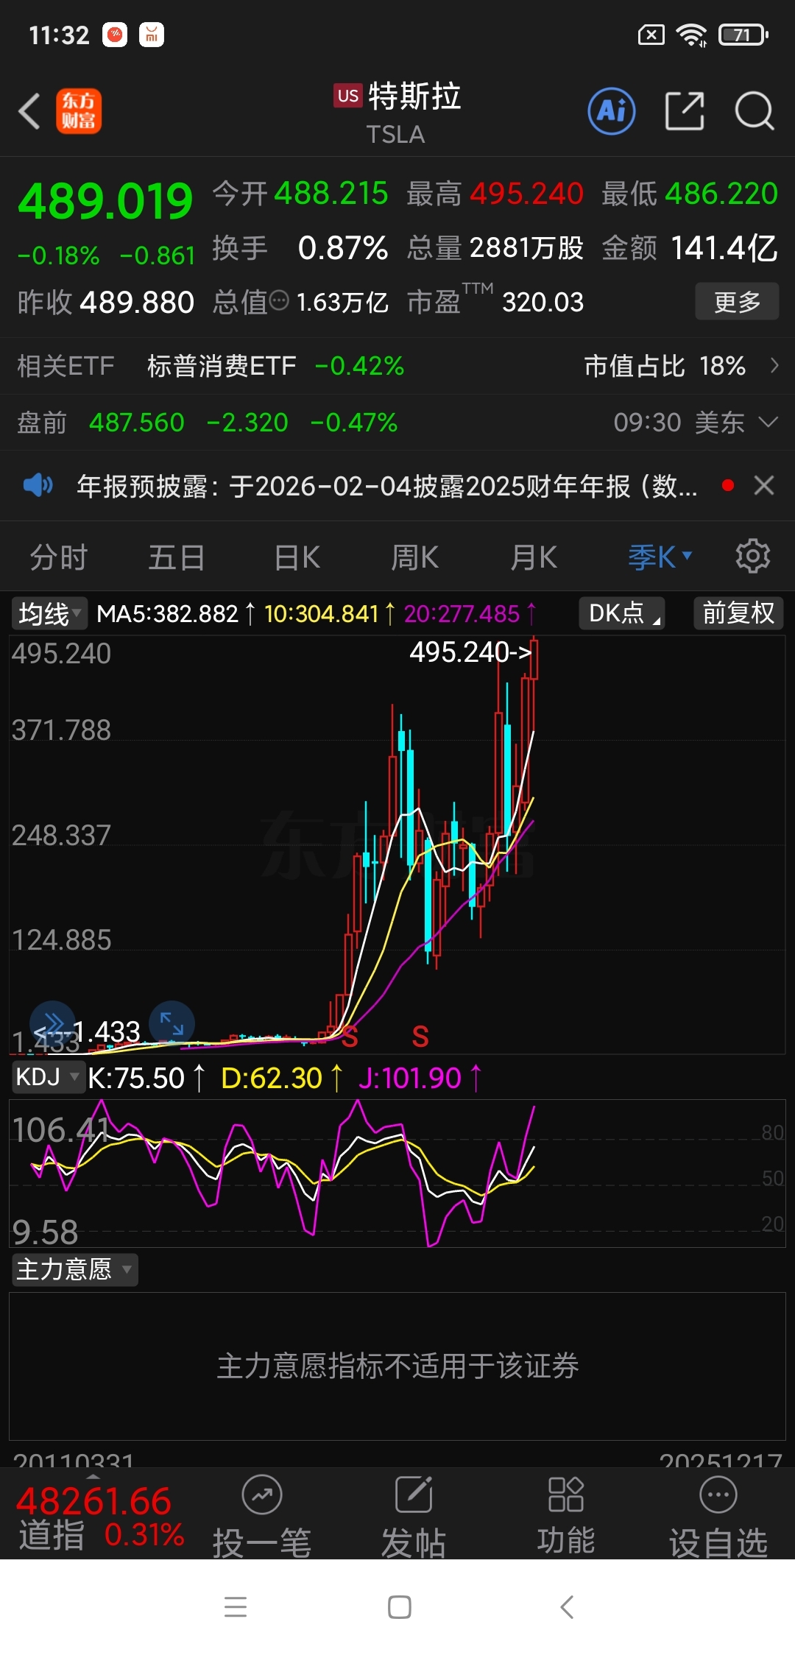
Task: Dismiss the annual report notice
Action: 764,485
